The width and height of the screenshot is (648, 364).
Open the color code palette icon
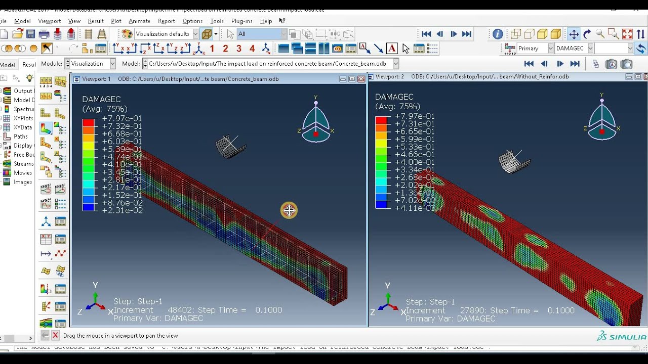[127, 34]
